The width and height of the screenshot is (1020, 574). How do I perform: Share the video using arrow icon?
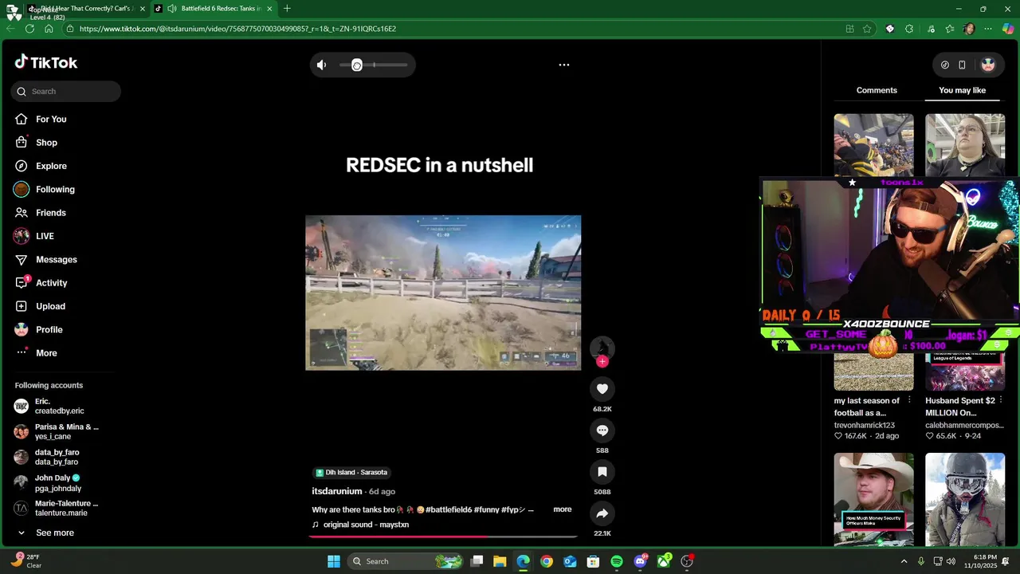point(602,513)
